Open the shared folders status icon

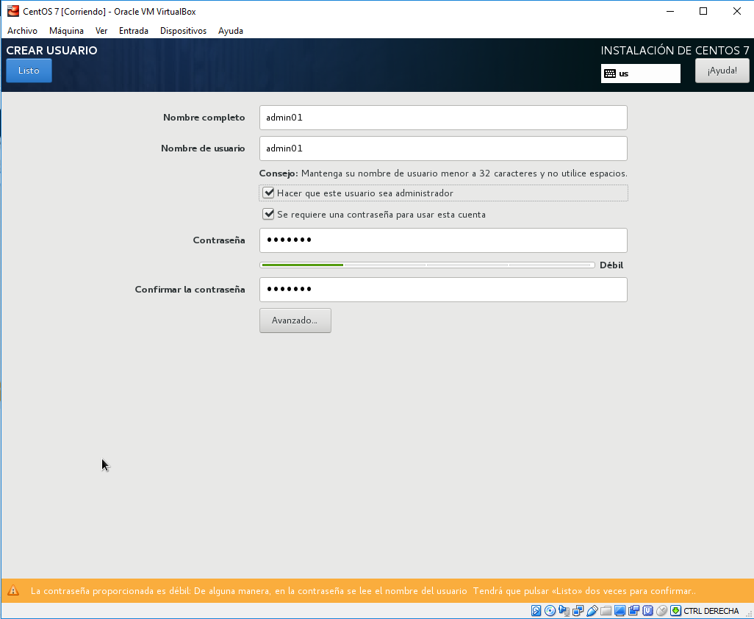pos(606,611)
